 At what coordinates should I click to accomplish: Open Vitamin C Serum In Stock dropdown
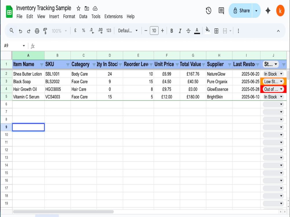273,97
